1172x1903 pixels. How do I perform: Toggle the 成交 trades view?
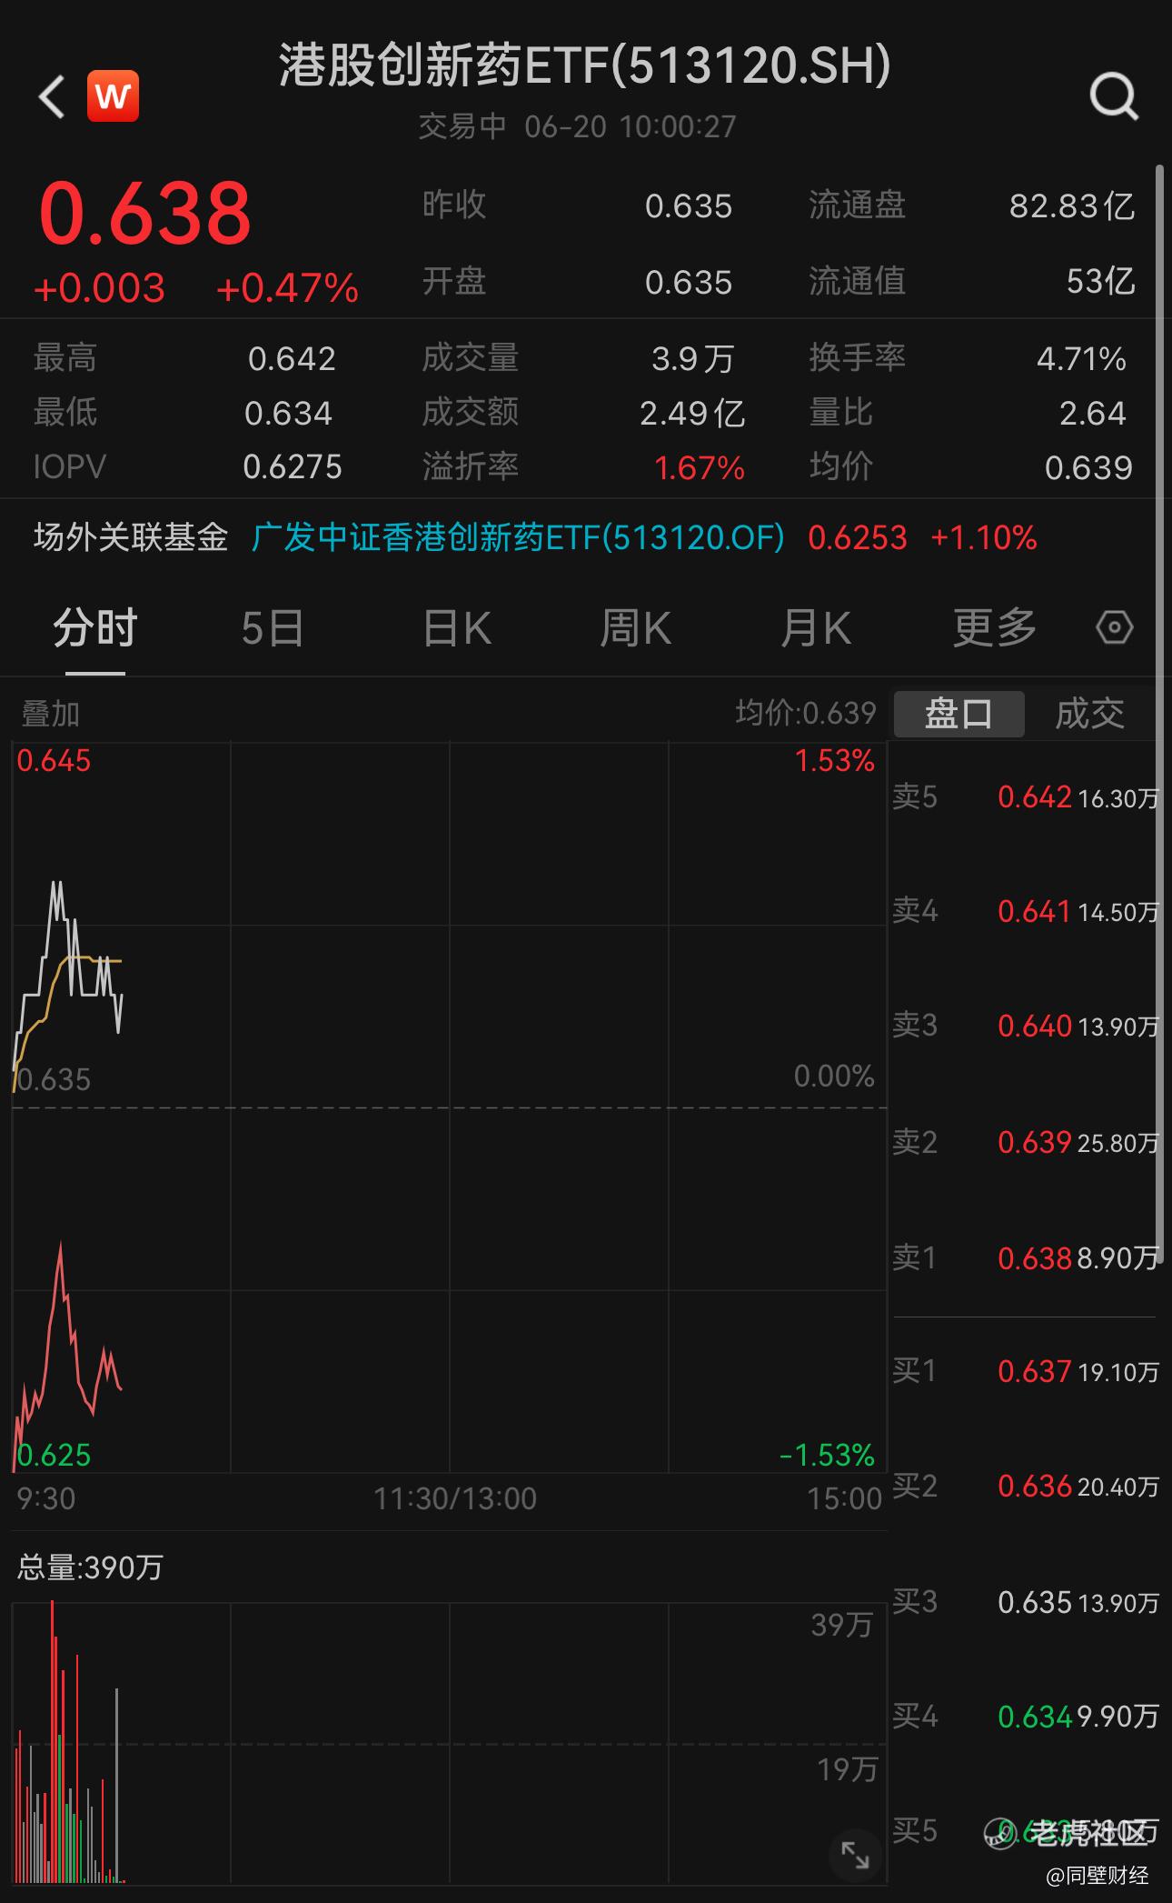tap(1088, 714)
